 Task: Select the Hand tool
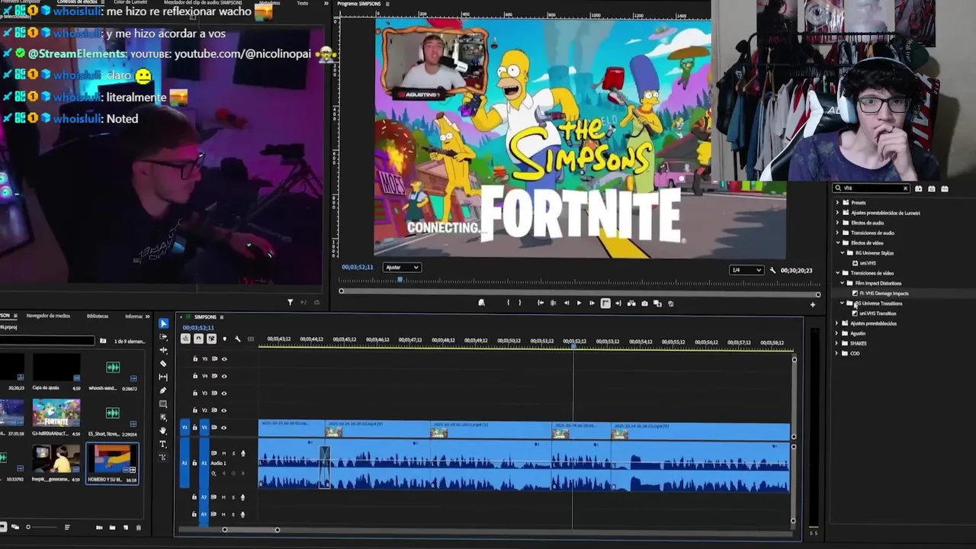tap(163, 431)
